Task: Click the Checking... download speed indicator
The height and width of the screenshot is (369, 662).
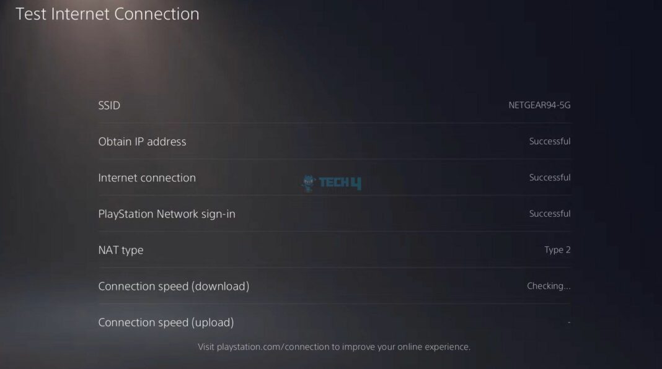Action: point(549,285)
